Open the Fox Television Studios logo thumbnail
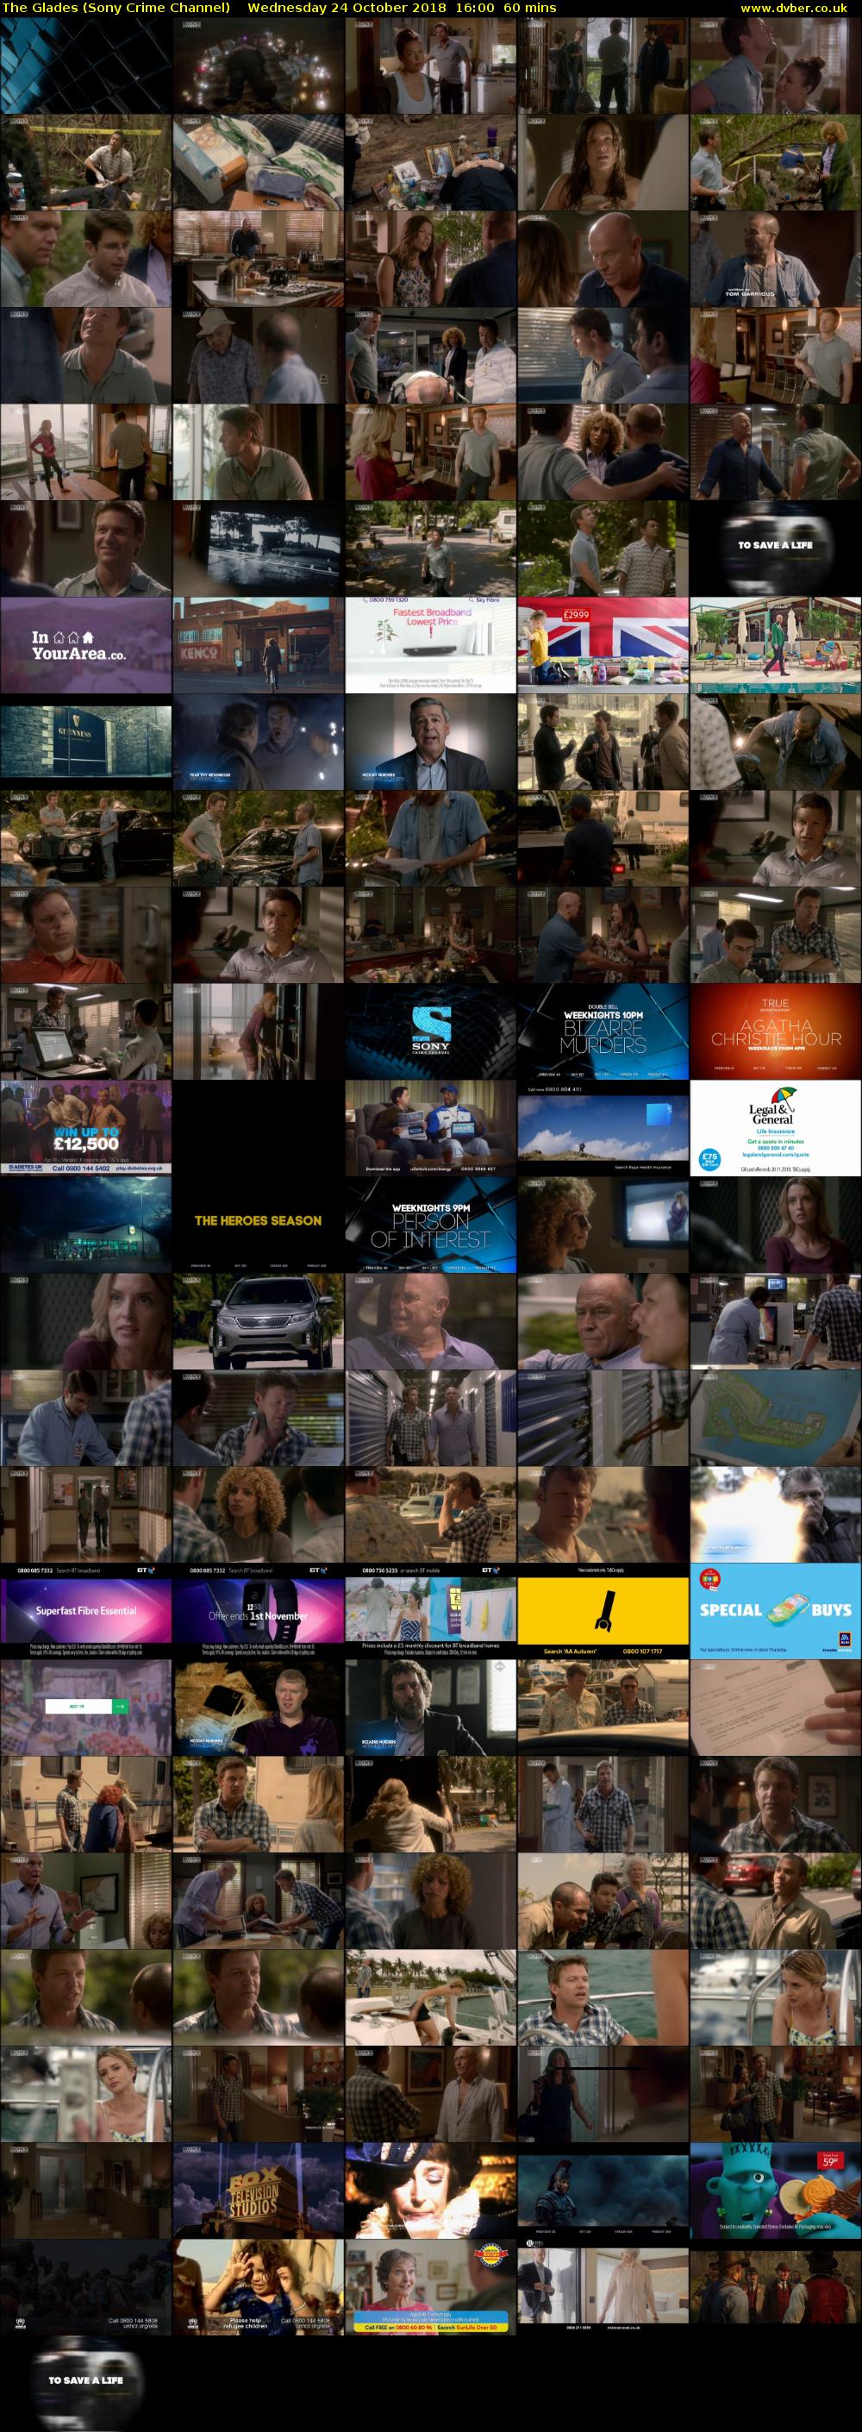The height and width of the screenshot is (2432, 862). tap(258, 2191)
